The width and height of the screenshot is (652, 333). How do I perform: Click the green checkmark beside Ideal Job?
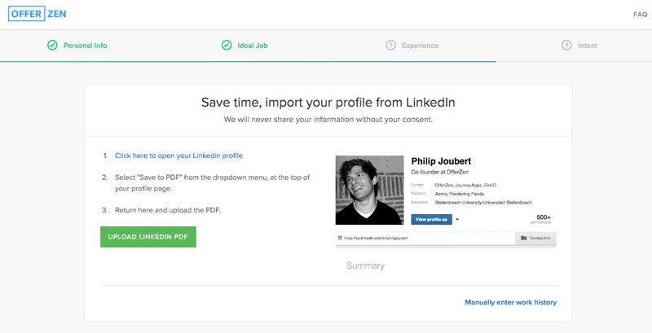227,46
